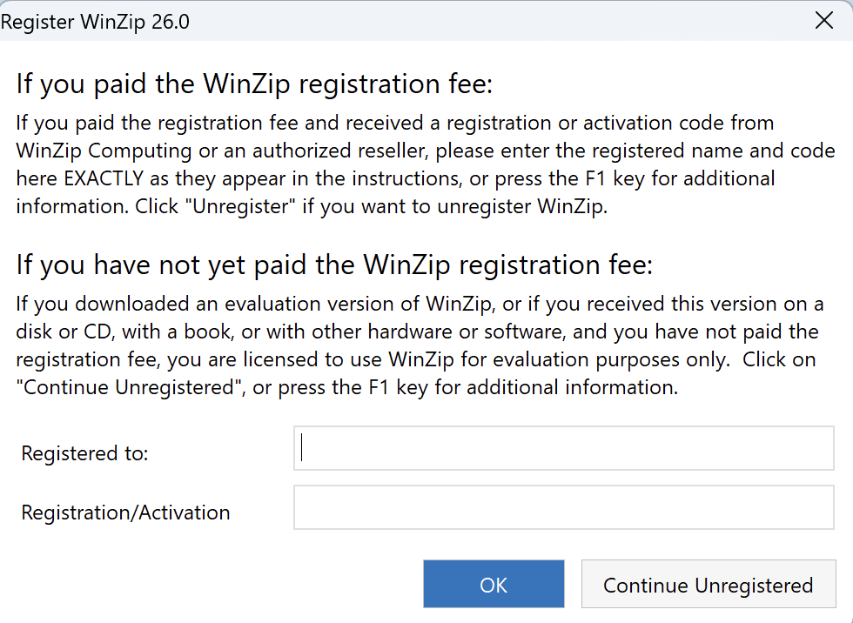Image resolution: width=853 pixels, height=623 pixels.
Task: Click the "Registered to:" label
Action: [84, 453]
